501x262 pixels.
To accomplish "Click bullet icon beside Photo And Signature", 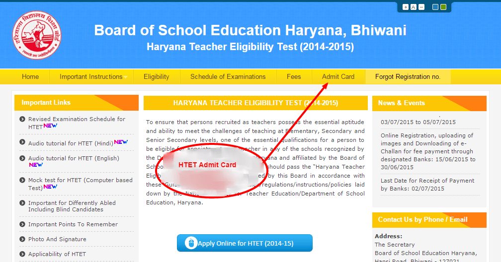I will tap(22, 239).
